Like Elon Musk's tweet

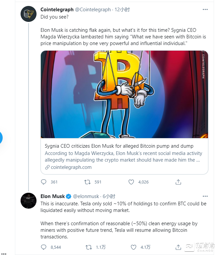(x=133, y=247)
